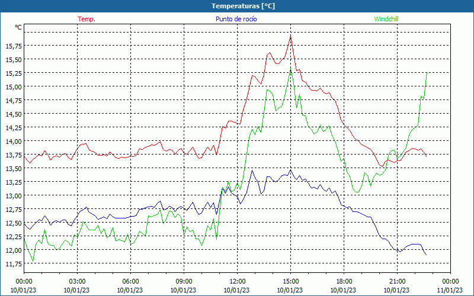Click the 06:00 time axis label
The image size is (474, 296).
pos(130,282)
